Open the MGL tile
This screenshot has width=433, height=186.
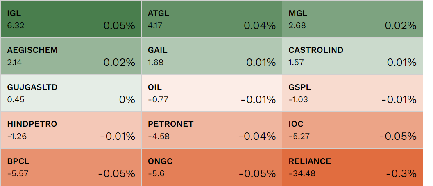(x=352, y=19)
